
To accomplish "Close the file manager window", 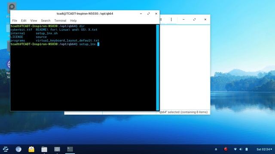I will [205, 20].
